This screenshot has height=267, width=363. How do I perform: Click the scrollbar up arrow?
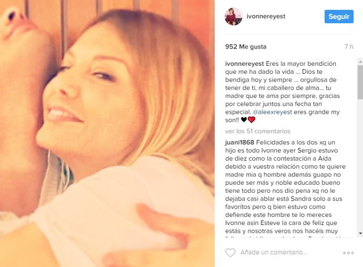pyautogui.click(x=360, y=62)
